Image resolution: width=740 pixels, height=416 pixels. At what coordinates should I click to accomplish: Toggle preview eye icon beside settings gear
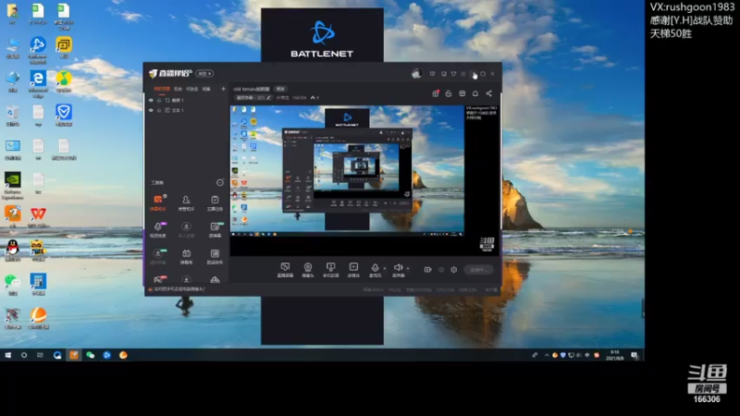tap(441, 270)
